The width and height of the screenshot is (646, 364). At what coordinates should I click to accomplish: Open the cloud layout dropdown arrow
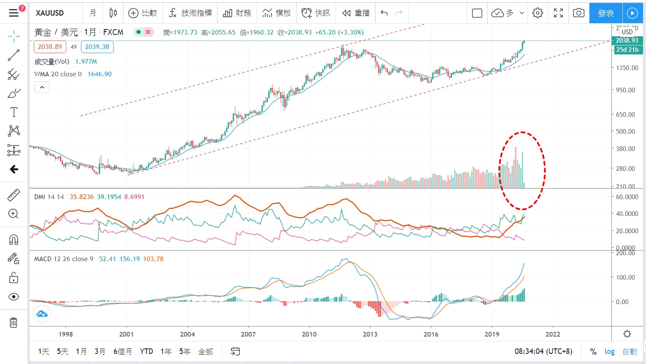(522, 13)
